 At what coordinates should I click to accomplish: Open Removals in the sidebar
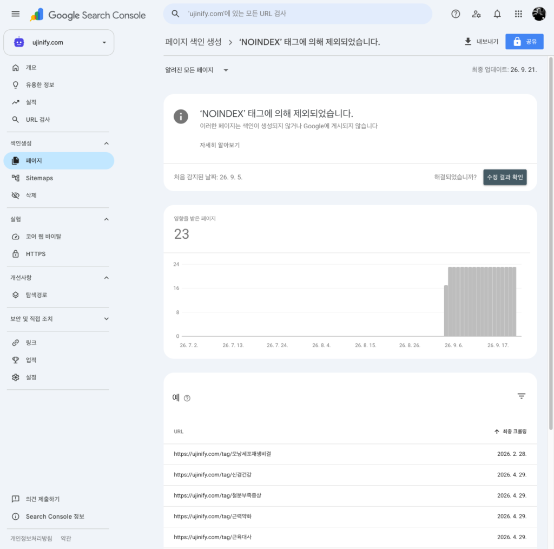click(x=58, y=195)
